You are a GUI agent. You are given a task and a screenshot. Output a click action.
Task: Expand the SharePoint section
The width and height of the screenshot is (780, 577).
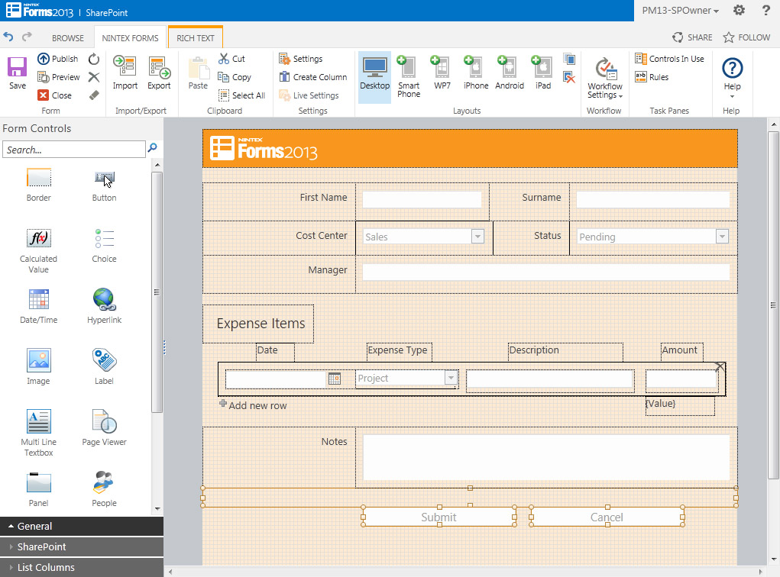tap(82, 546)
